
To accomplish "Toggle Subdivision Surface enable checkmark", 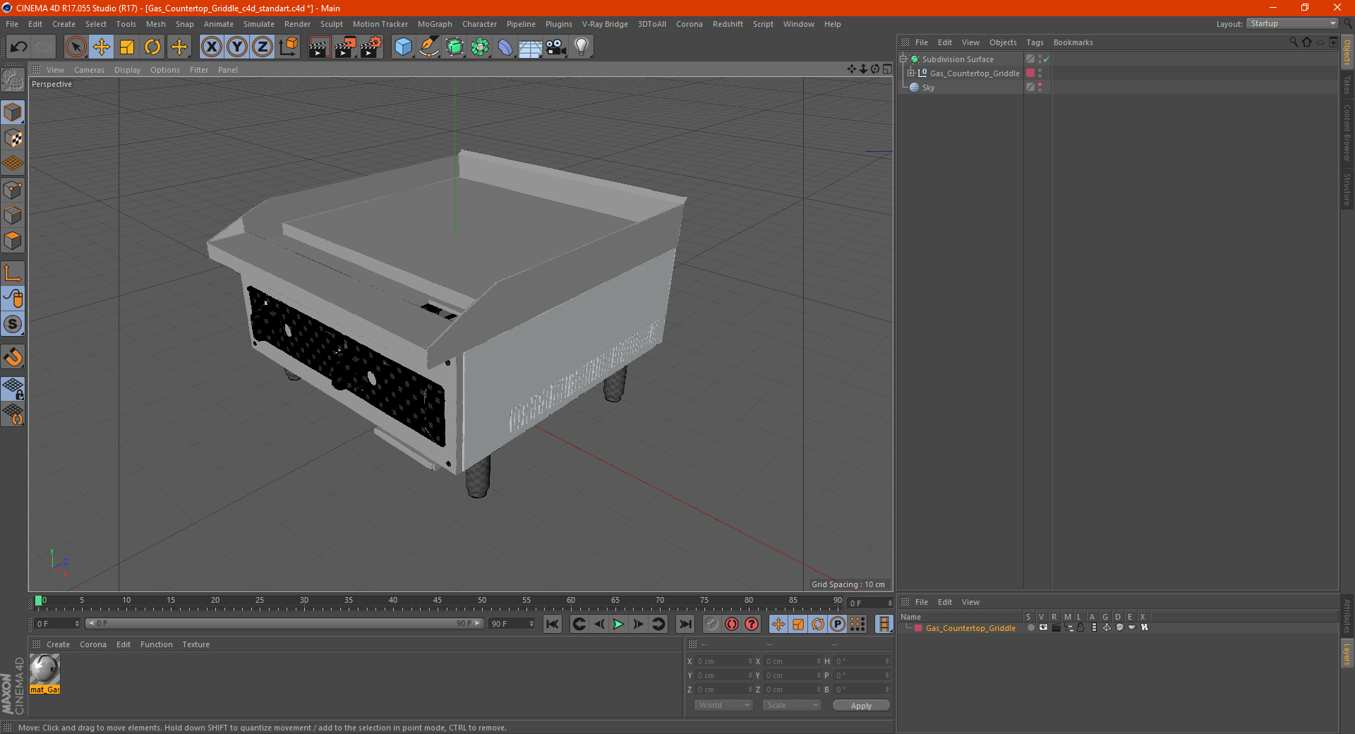I will tap(1047, 59).
